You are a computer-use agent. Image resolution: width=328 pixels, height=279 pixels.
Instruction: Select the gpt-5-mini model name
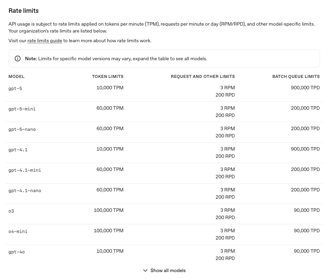[x=22, y=109]
